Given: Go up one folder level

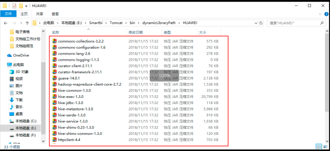Looking at the screenshot, I should [x=27, y=23].
